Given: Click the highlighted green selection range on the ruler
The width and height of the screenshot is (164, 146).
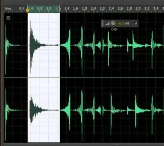Looking at the screenshot, I should tap(44, 9).
